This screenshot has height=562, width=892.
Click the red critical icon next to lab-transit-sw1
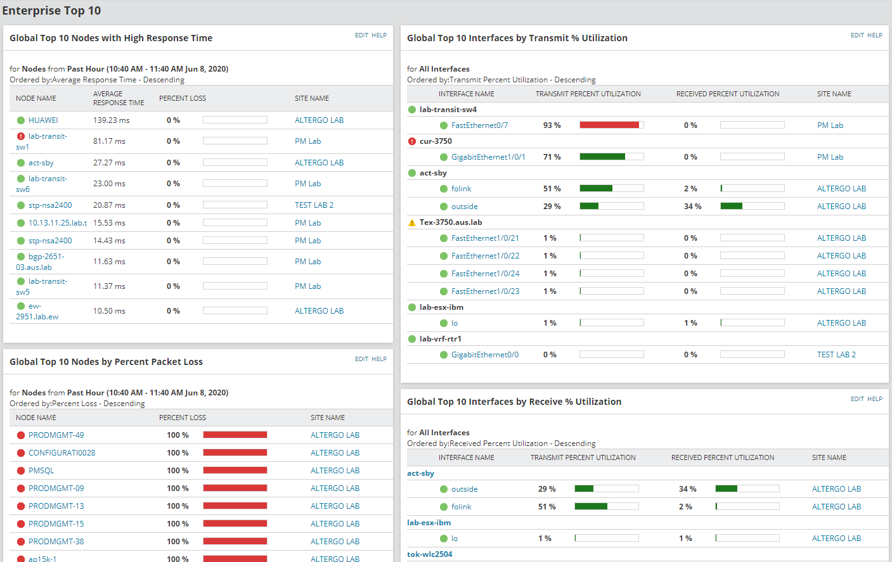tap(21, 136)
